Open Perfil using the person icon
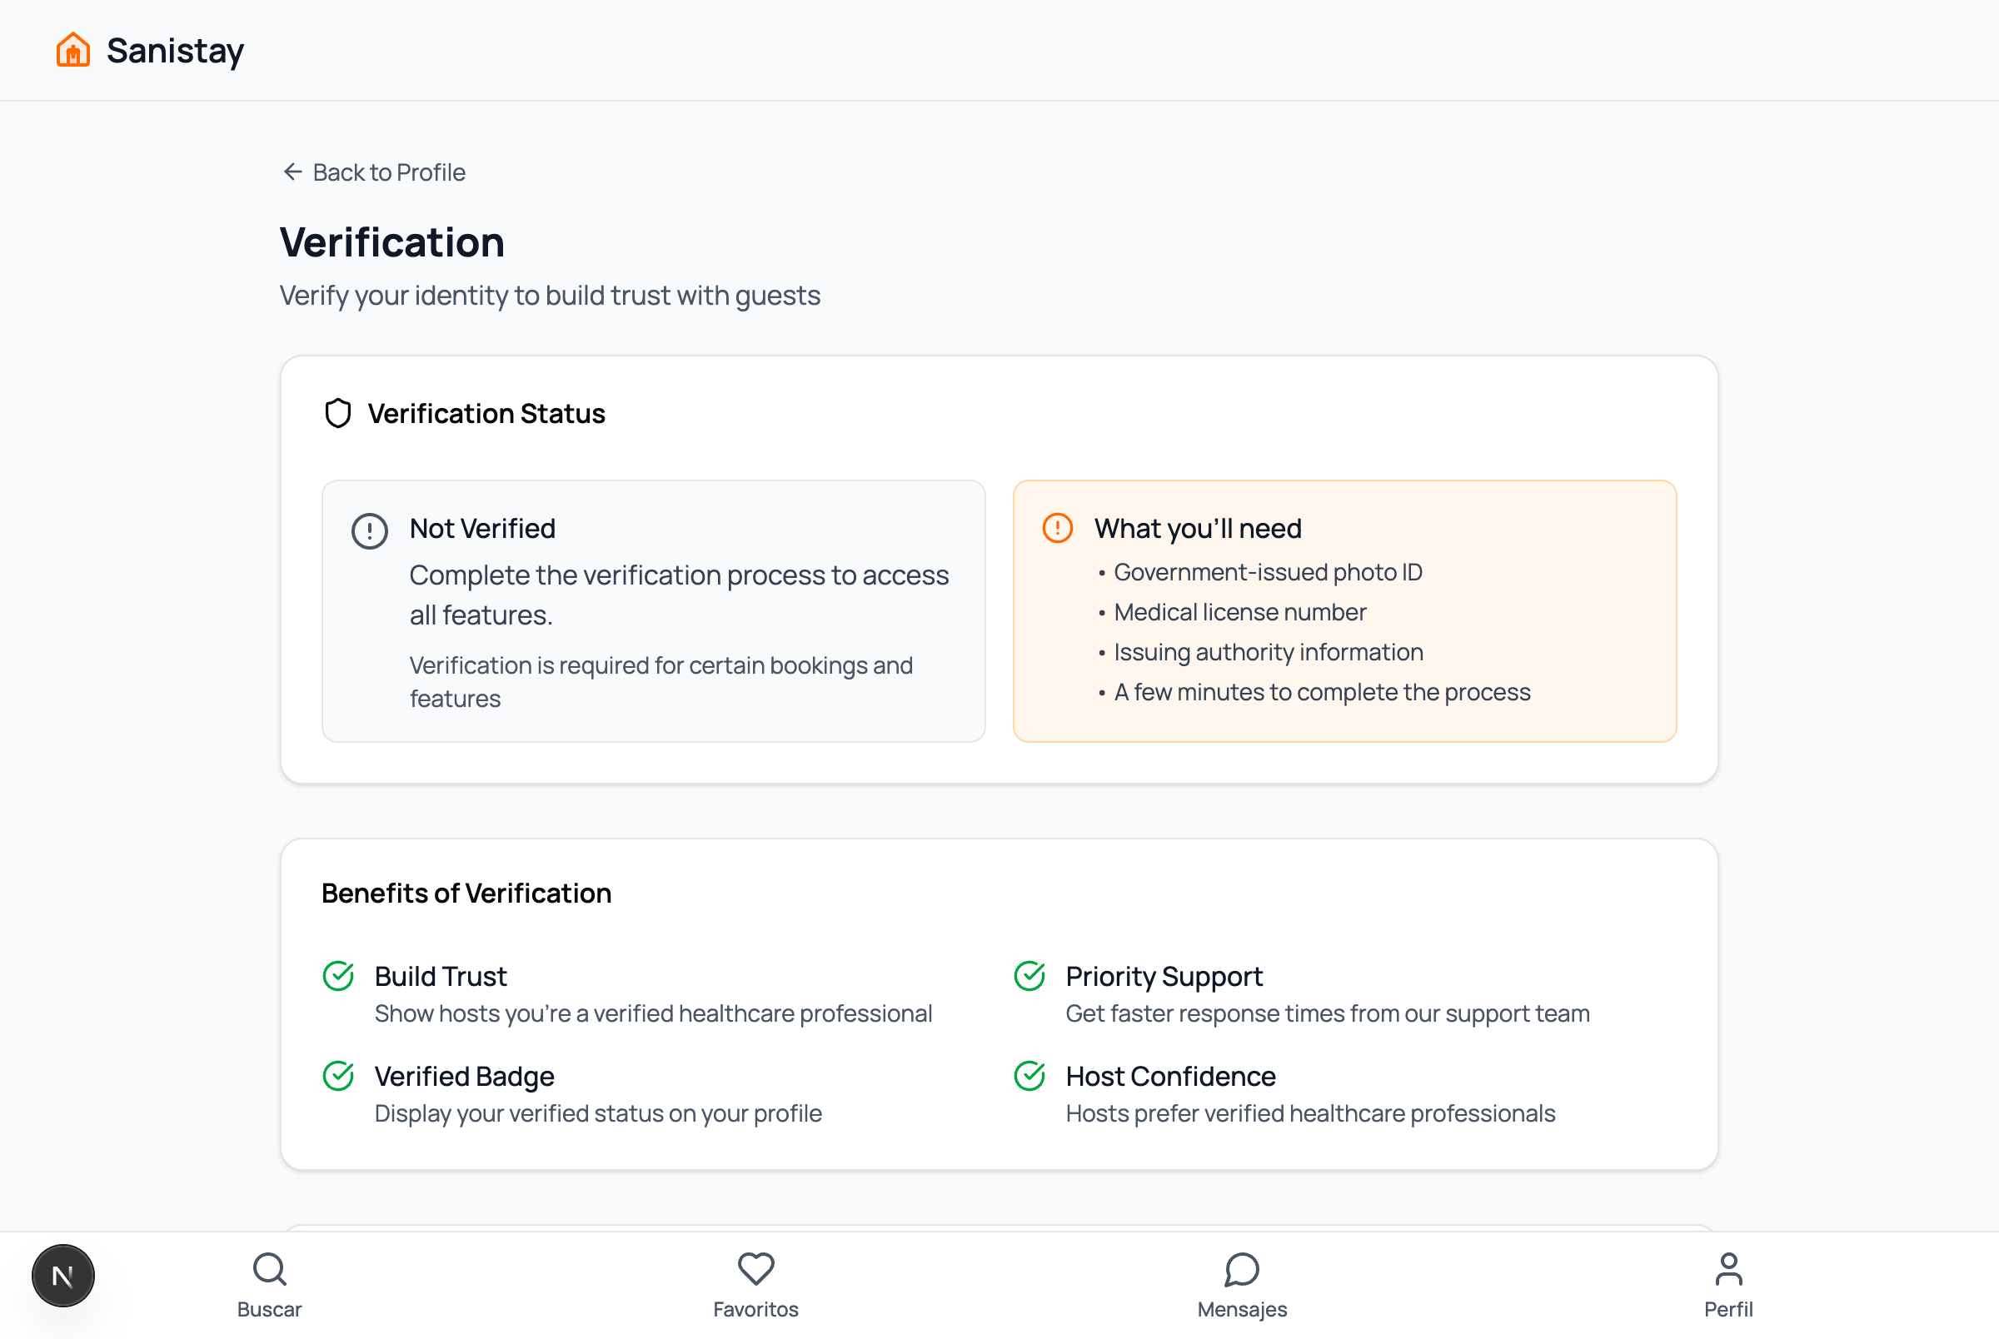This screenshot has width=1999, height=1339. tap(1730, 1270)
